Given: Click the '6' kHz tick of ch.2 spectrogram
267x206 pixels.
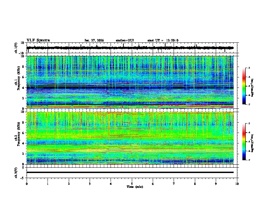Looking at the screenshot, I should coord(23,133).
